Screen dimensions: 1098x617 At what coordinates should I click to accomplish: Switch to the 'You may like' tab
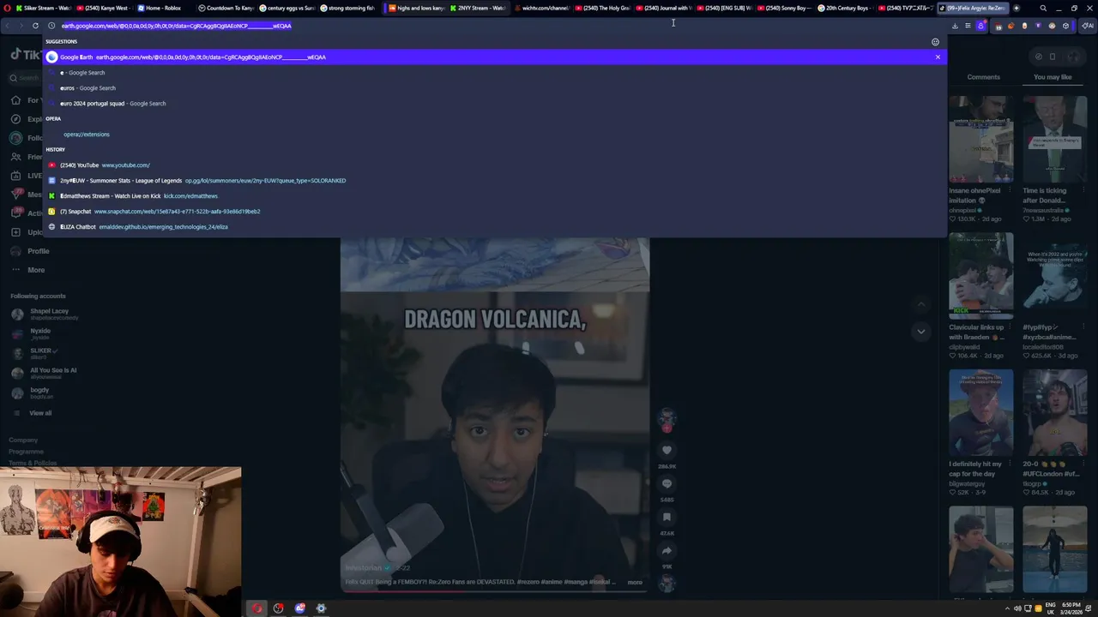point(1053,77)
